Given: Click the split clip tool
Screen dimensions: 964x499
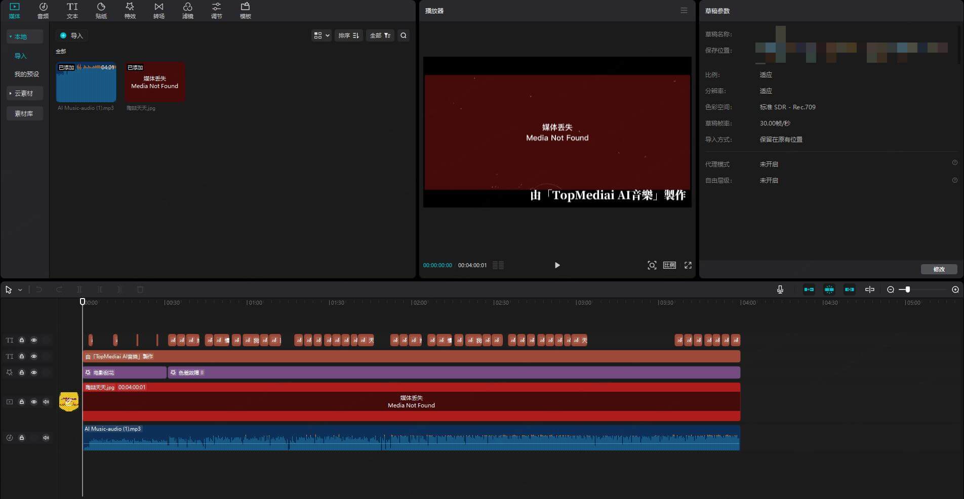Looking at the screenshot, I should click(x=79, y=289).
